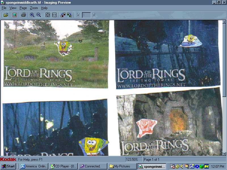Click the 12:07 PM clock
Screen dimensions: 227x170
[218, 167]
